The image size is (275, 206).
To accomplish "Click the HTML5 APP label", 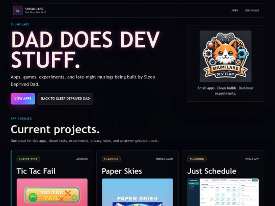I will click(252, 159).
